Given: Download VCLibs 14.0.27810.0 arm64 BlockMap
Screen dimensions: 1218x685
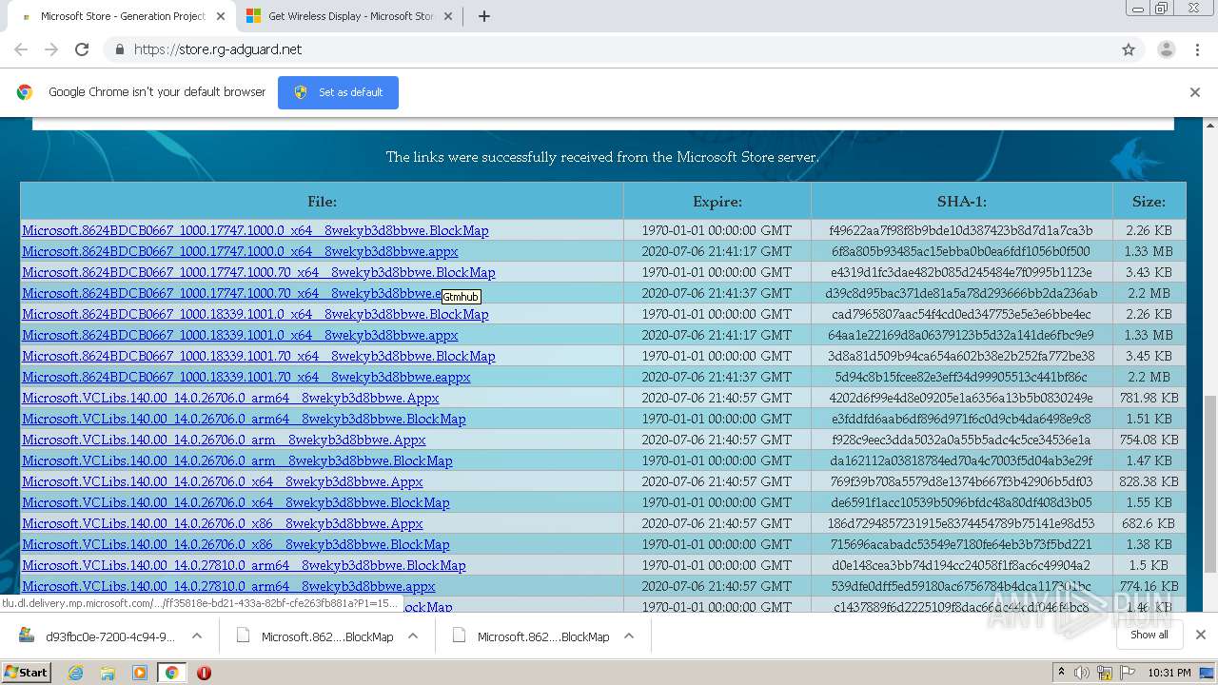Looking at the screenshot, I should [244, 565].
